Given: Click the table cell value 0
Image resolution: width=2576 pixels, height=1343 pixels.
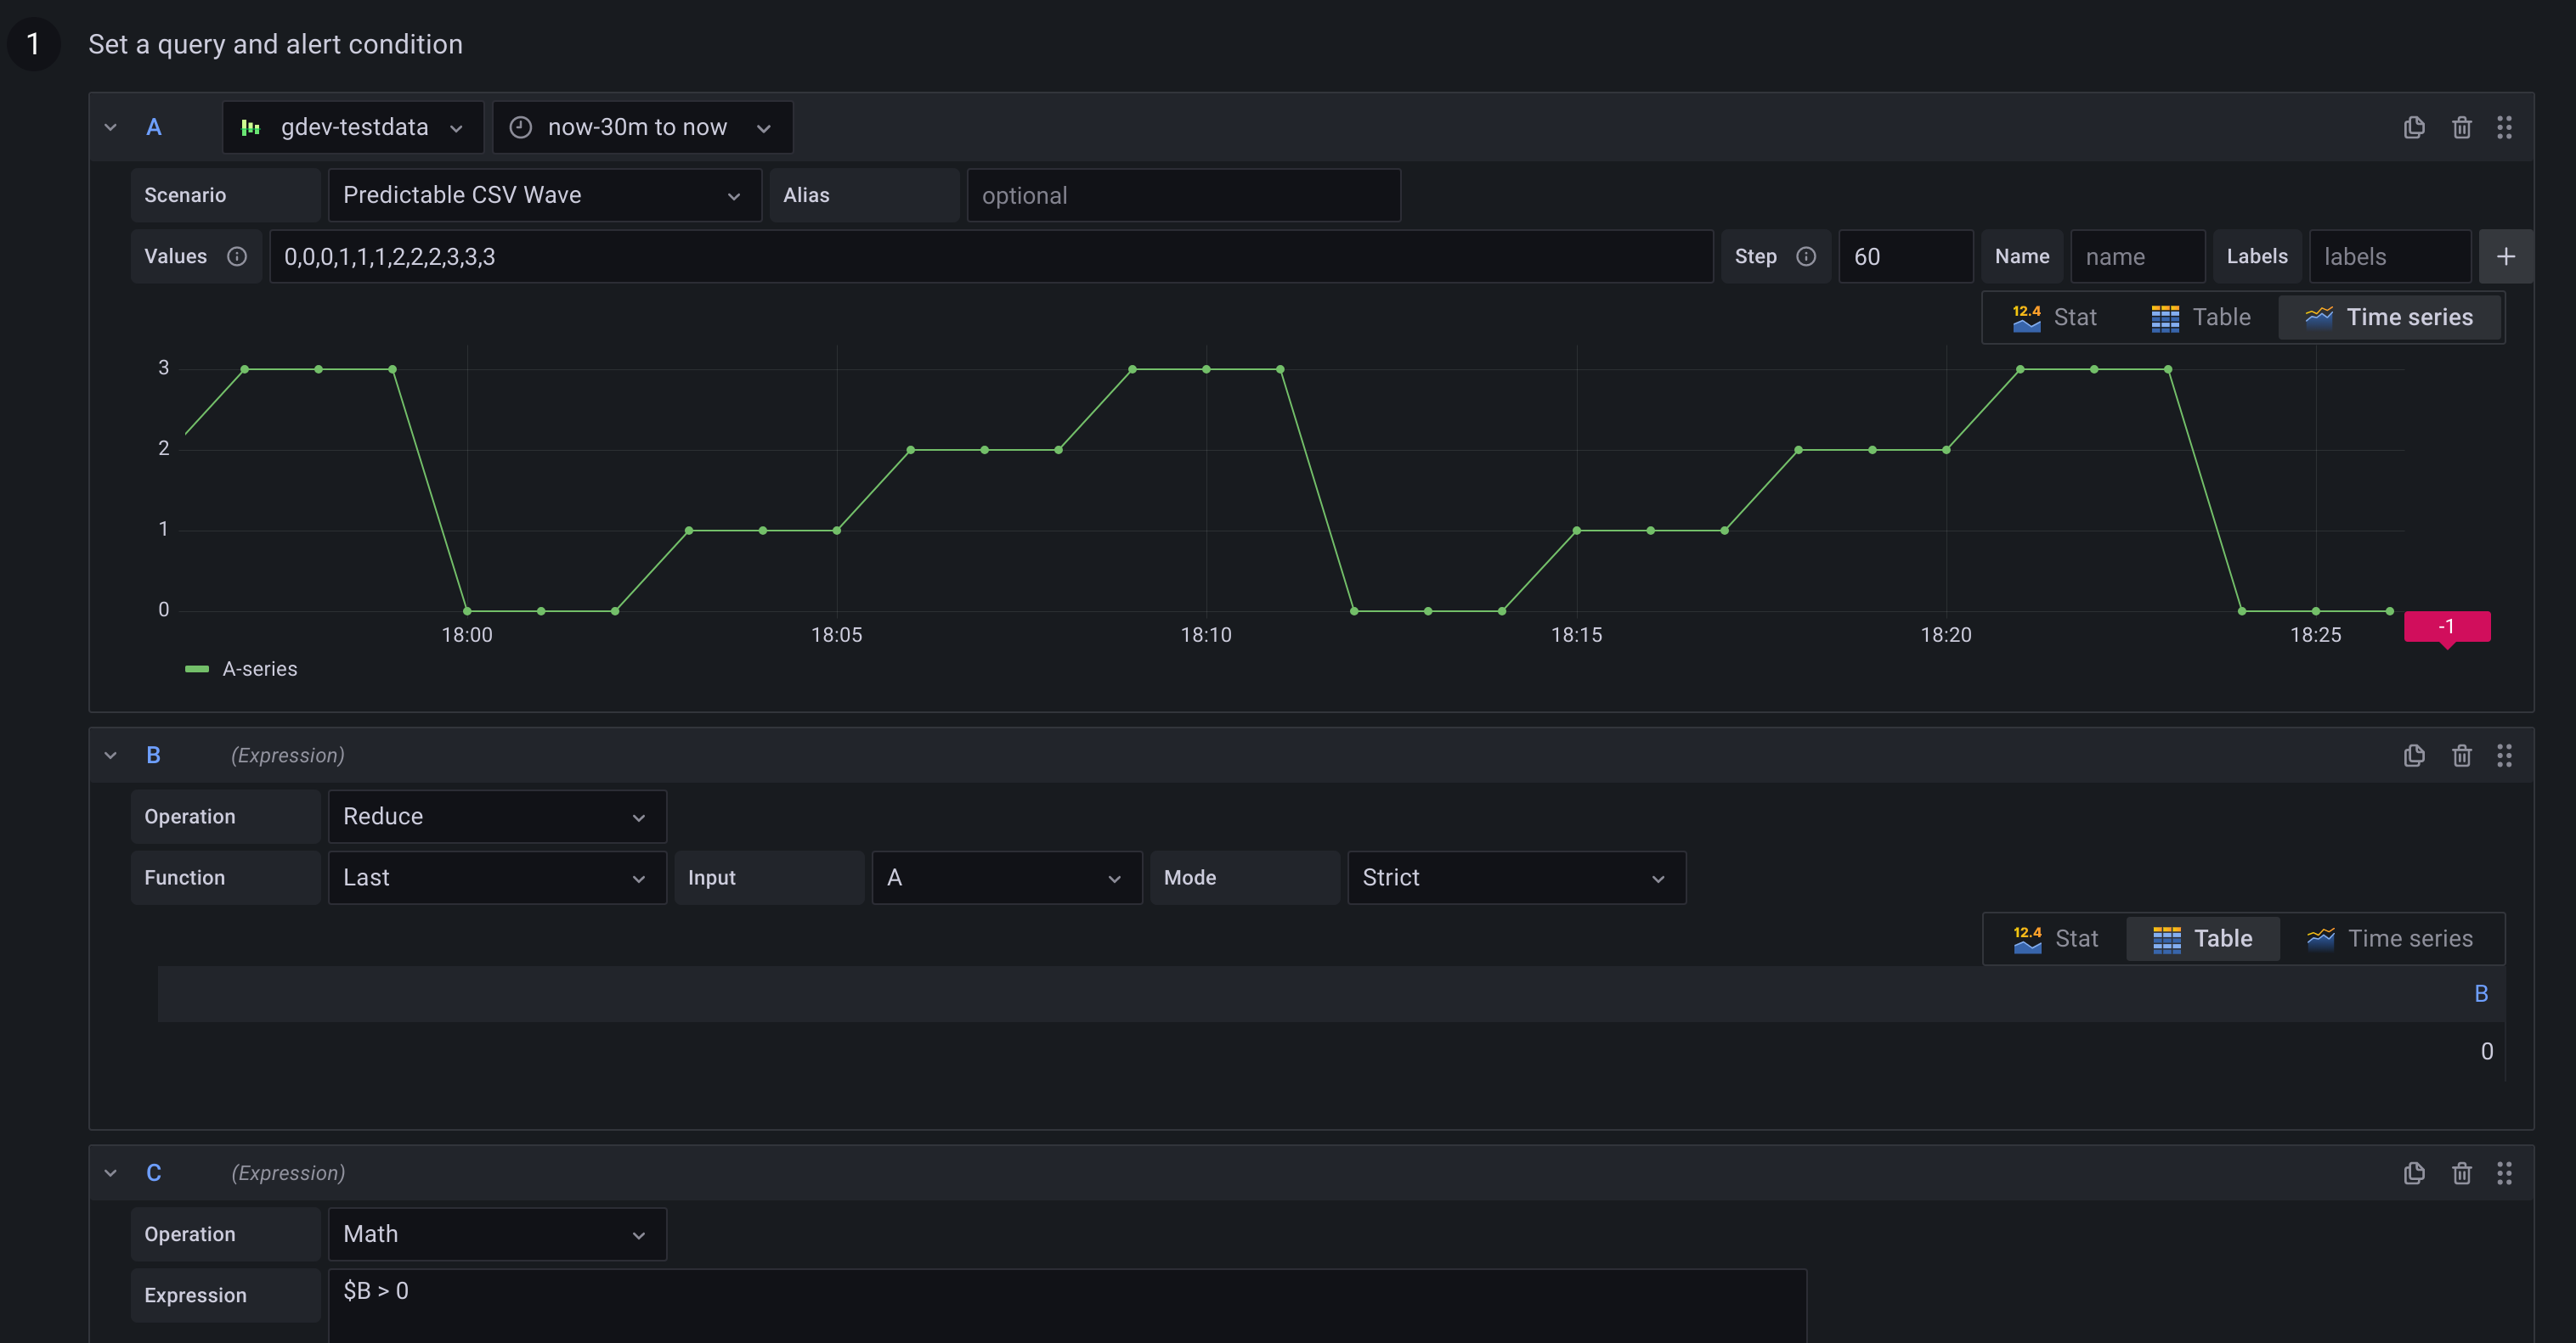Looking at the screenshot, I should point(2486,1051).
